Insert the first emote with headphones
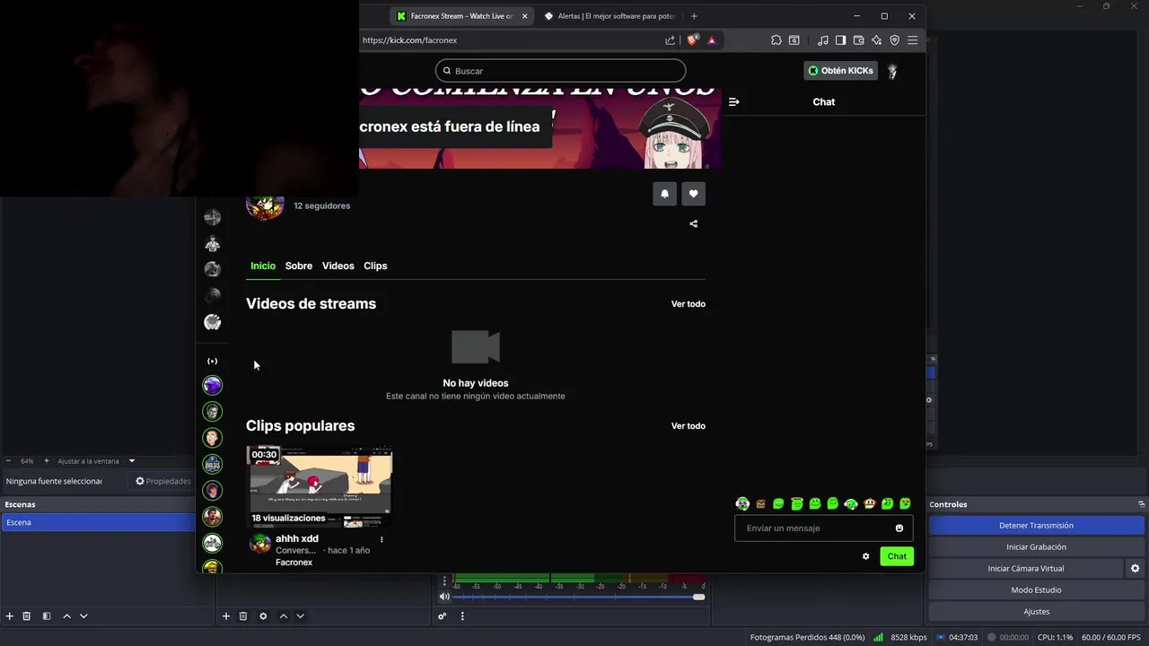1149x646 pixels. pyautogui.click(x=742, y=504)
